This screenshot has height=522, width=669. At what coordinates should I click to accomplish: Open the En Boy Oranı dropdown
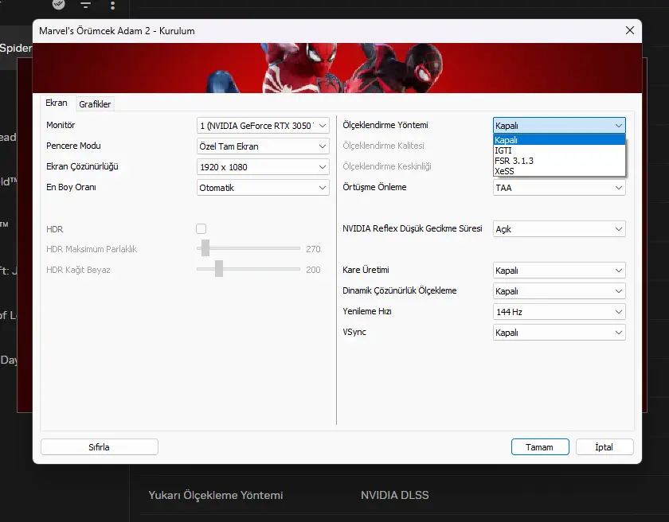click(263, 188)
